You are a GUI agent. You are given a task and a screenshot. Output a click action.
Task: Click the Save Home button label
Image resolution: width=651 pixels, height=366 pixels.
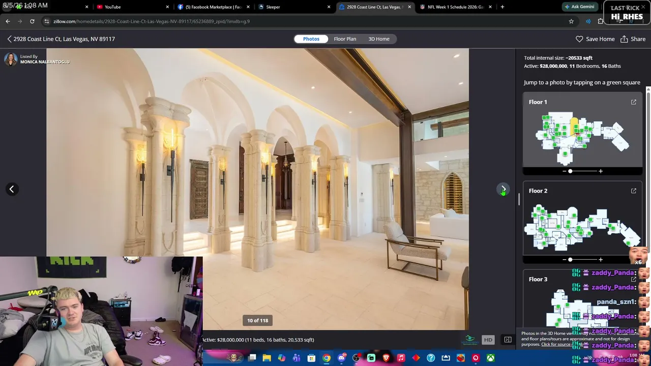pos(600,39)
